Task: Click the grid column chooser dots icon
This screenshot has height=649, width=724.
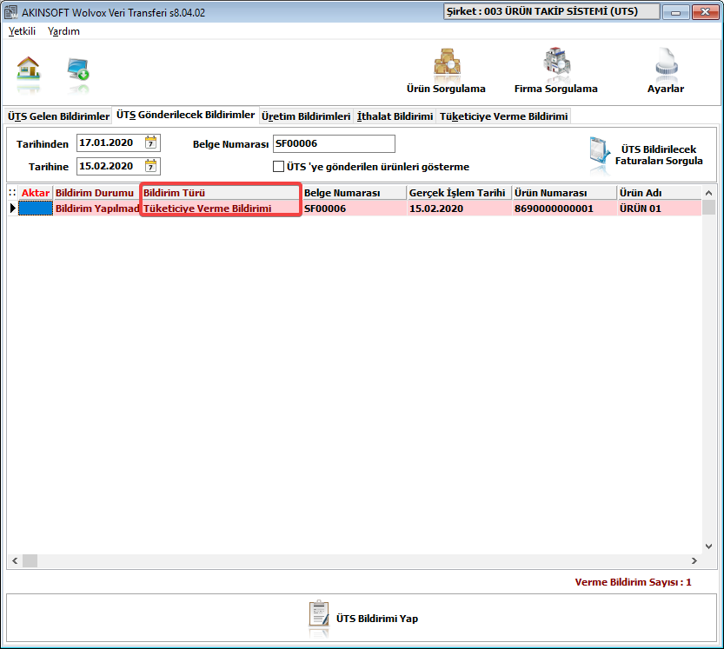Action: [12, 193]
